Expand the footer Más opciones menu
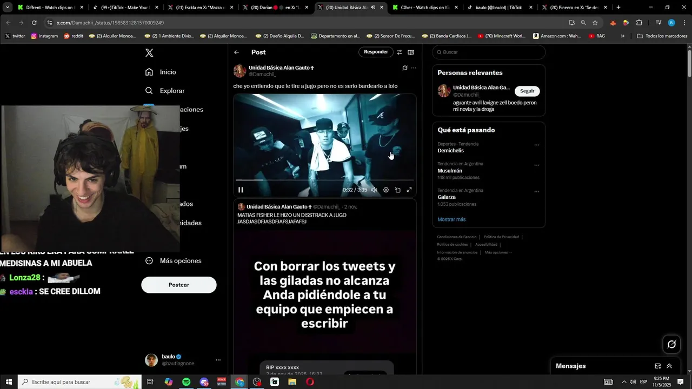 pos(498,252)
